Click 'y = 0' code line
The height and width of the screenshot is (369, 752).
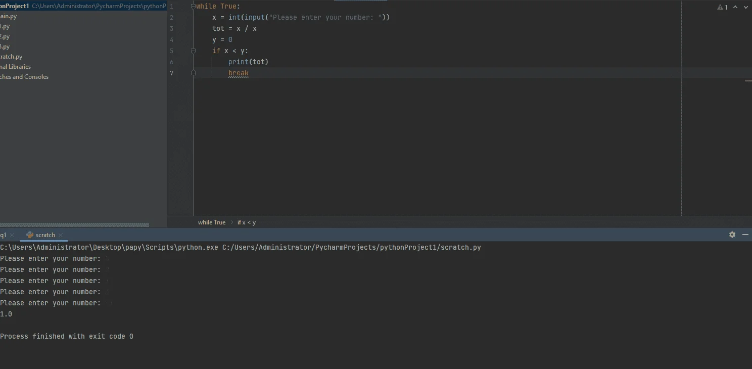point(222,39)
